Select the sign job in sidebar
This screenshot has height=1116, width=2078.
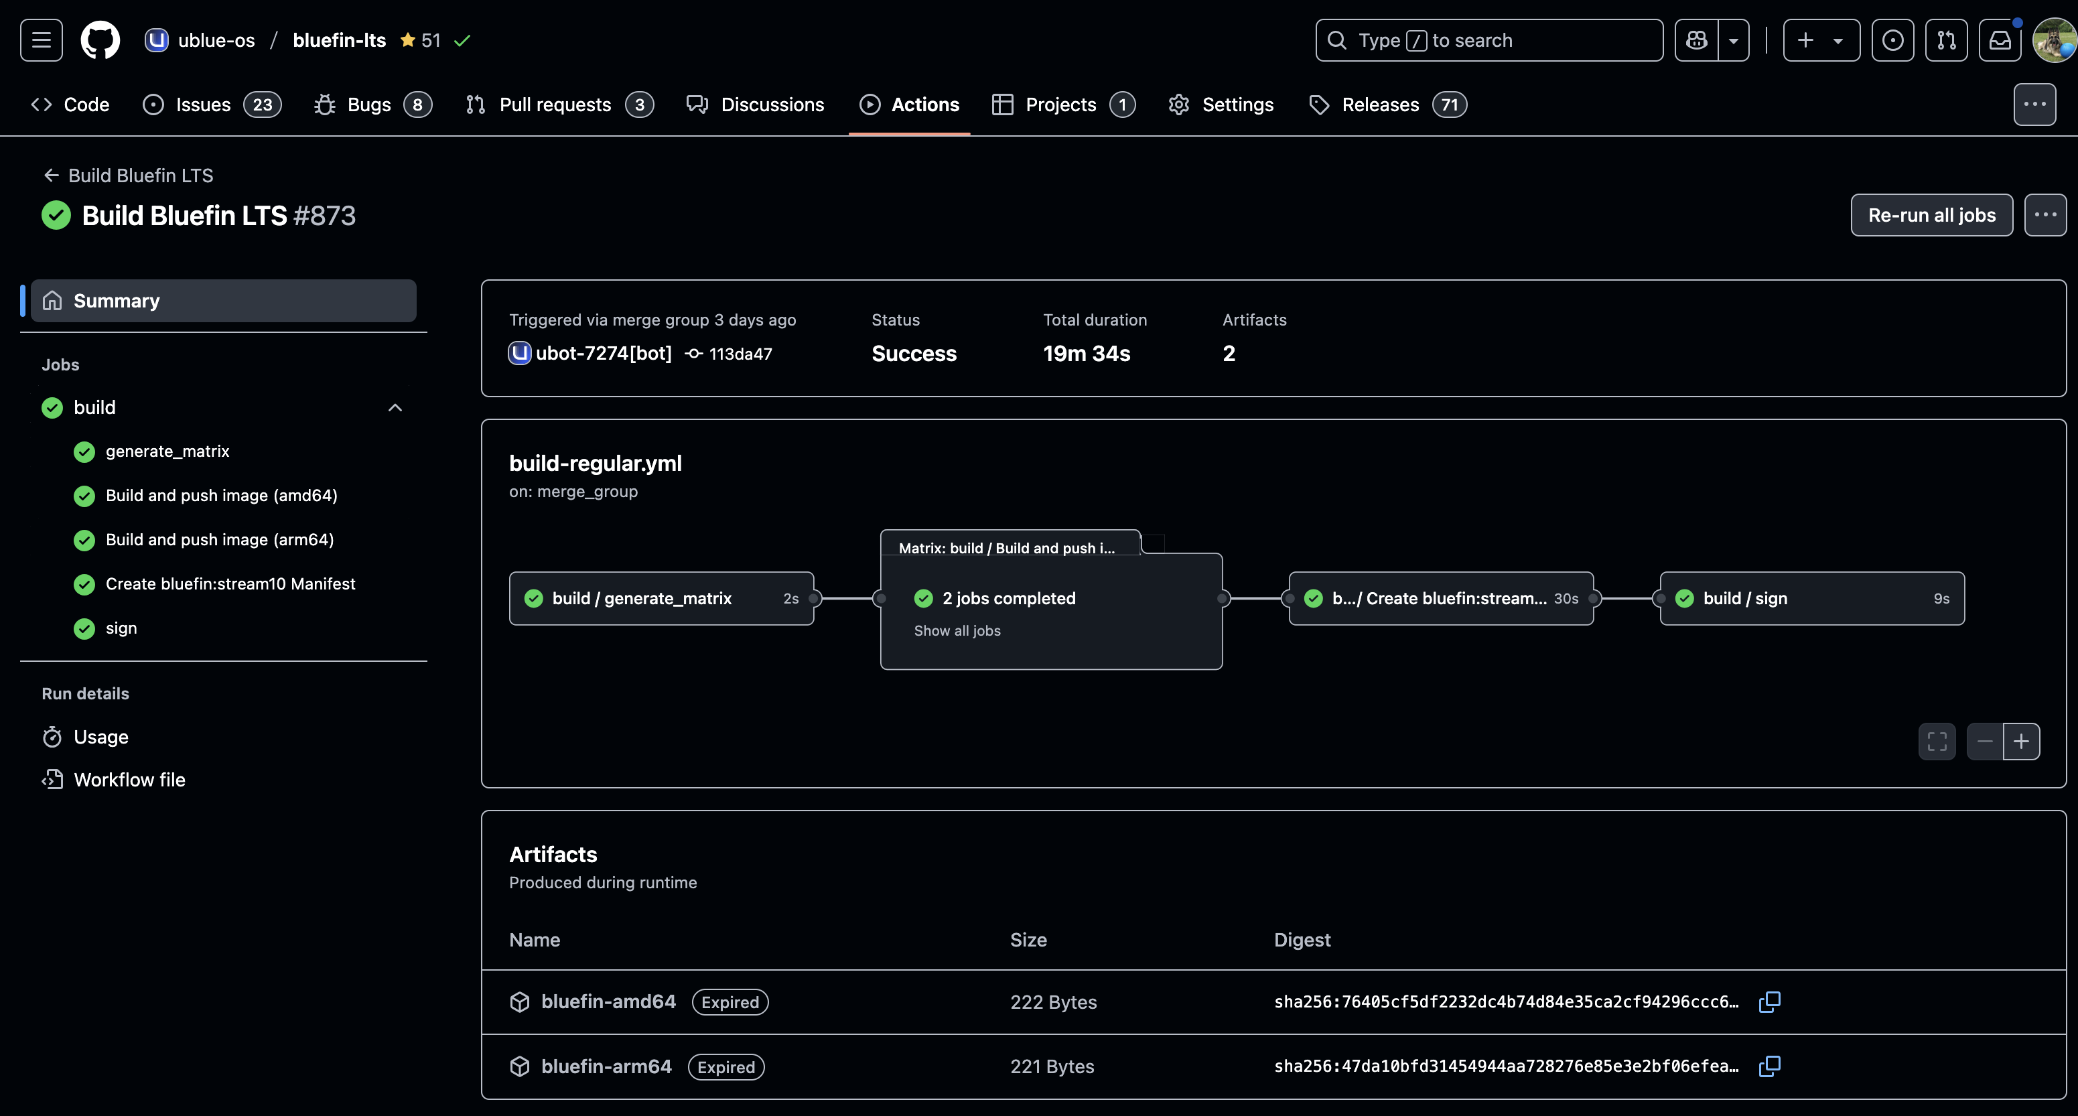[121, 628]
